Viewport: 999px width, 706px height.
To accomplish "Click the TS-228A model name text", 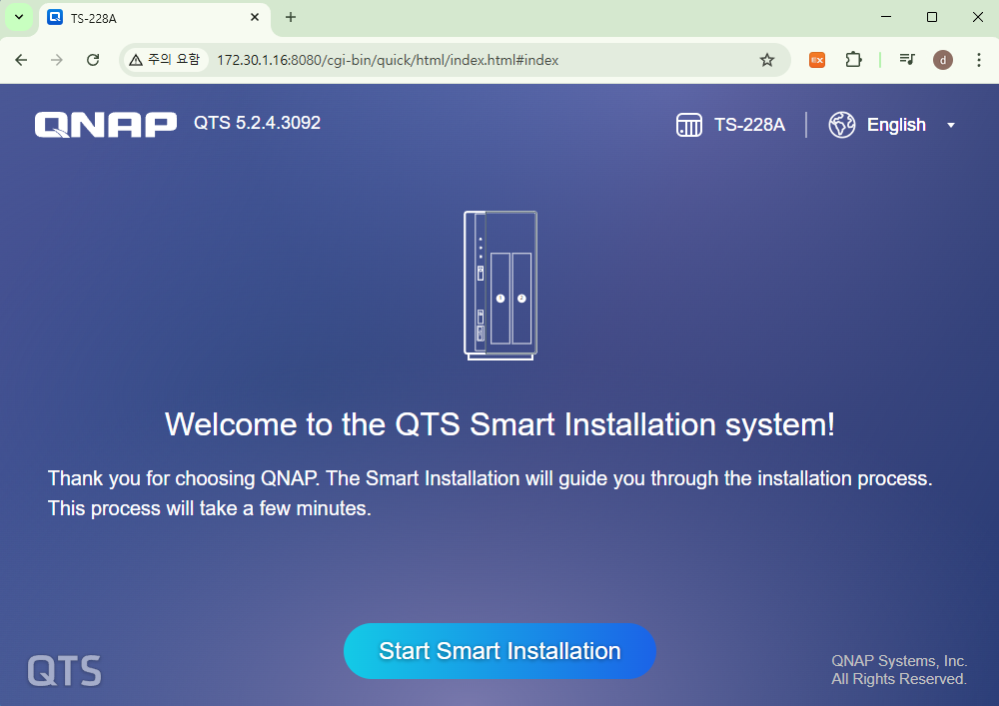I will tap(749, 125).
